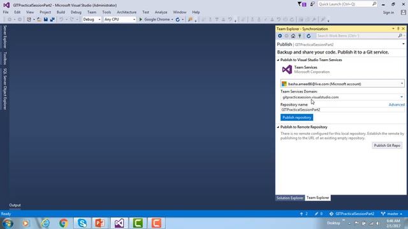This screenshot has height=229, width=408.
Task: Open Internet Explorer from the taskbar
Action: click(x=45, y=223)
